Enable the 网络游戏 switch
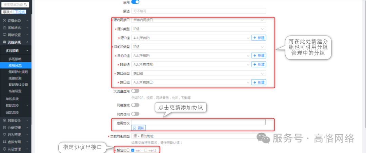366x153 pixels. (135, 105)
